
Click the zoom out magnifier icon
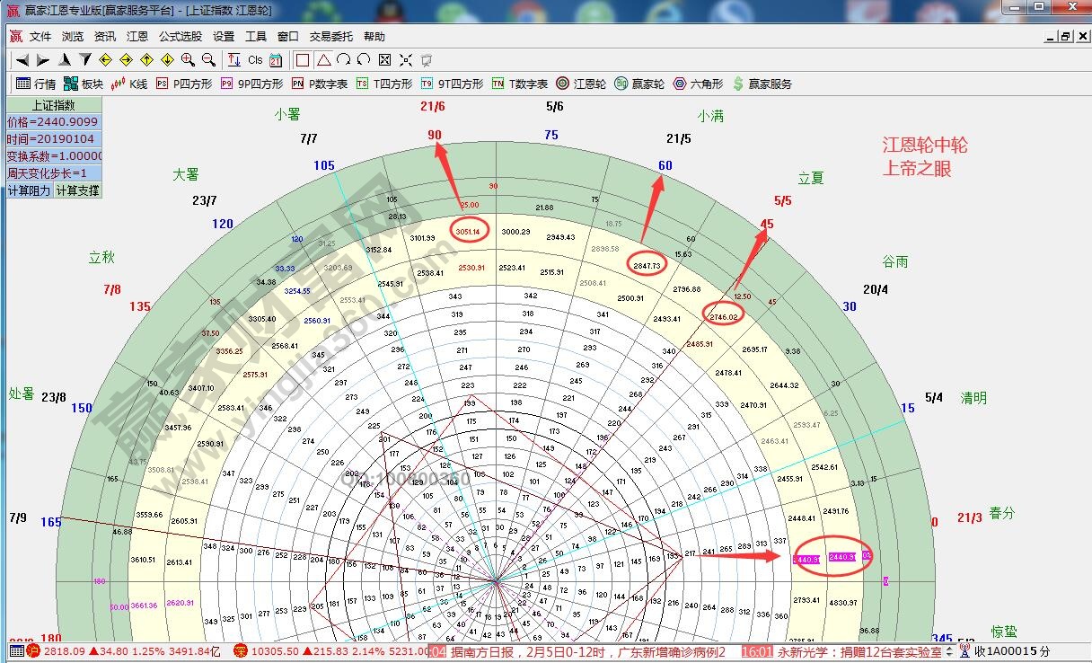coord(208,60)
